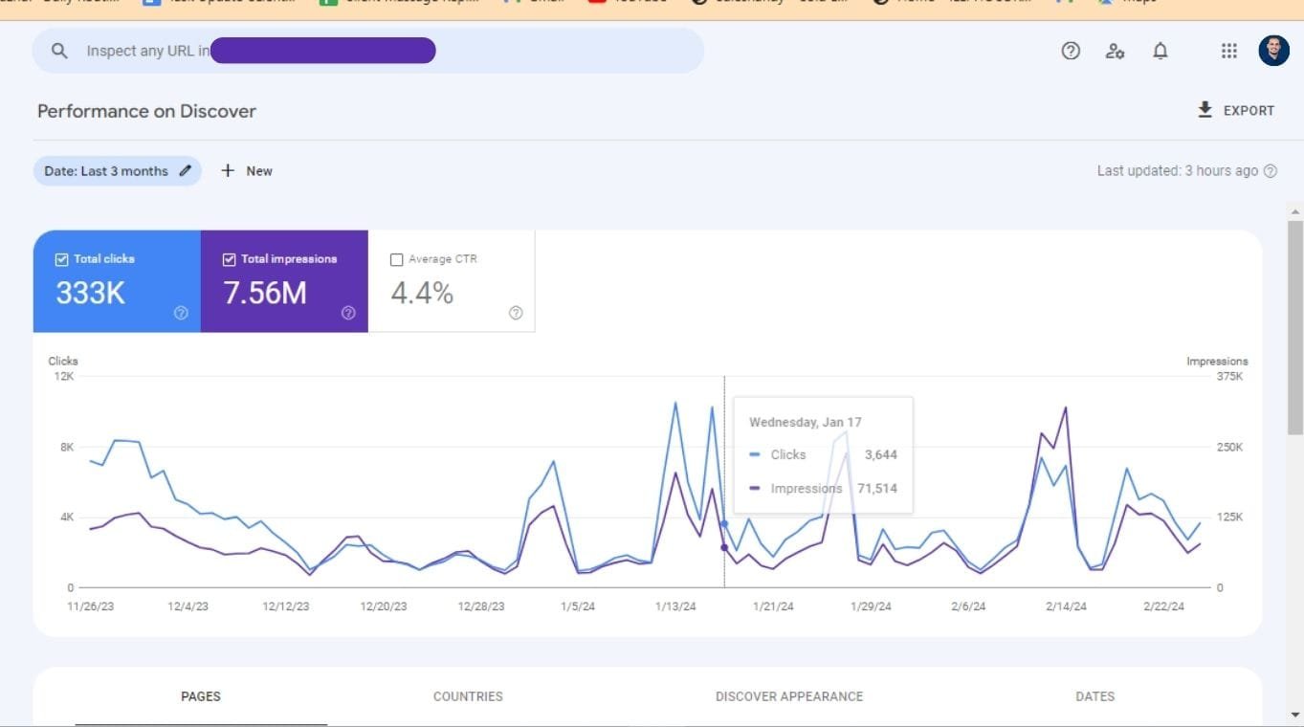Open the DISCOVER APPEARANCE tab

[x=789, y=696]
